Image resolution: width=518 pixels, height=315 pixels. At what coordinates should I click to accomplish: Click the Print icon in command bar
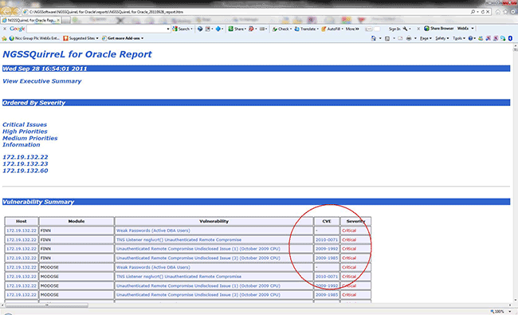[409, 38]
